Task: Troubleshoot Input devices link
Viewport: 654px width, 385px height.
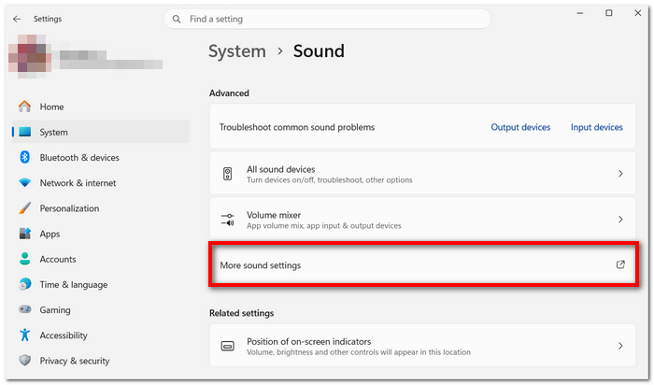Action: point(596,127)
